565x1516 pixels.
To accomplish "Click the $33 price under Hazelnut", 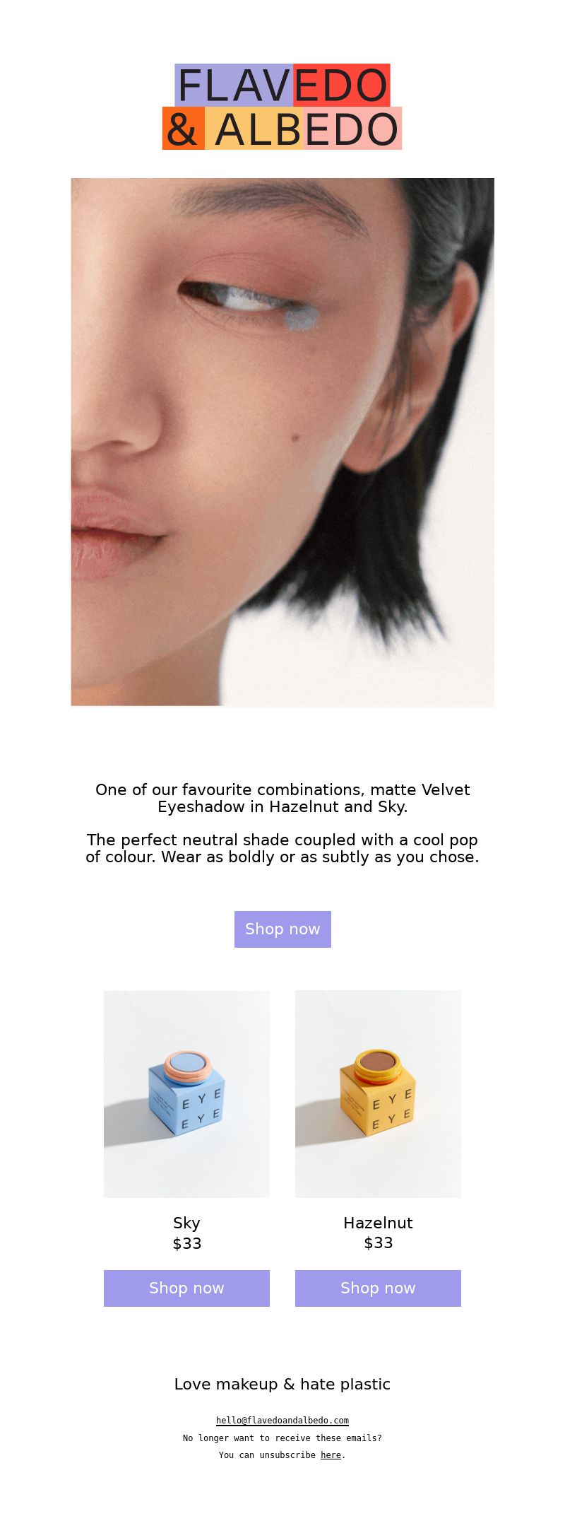I will click(378, 1242).
